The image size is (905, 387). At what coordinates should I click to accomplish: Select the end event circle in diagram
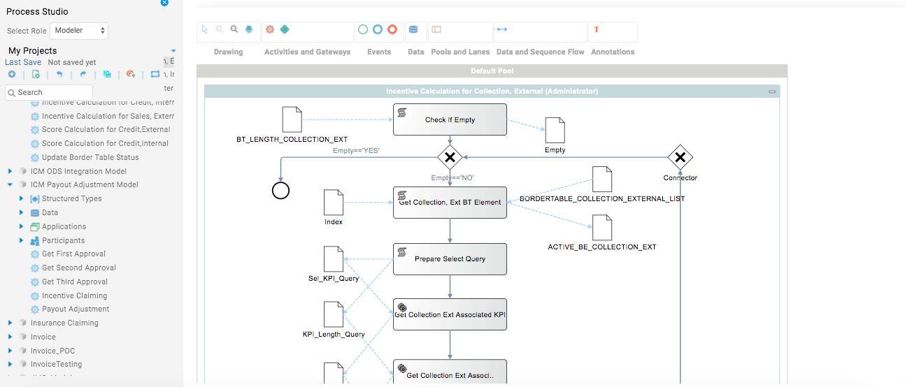(x=280, y=190)
